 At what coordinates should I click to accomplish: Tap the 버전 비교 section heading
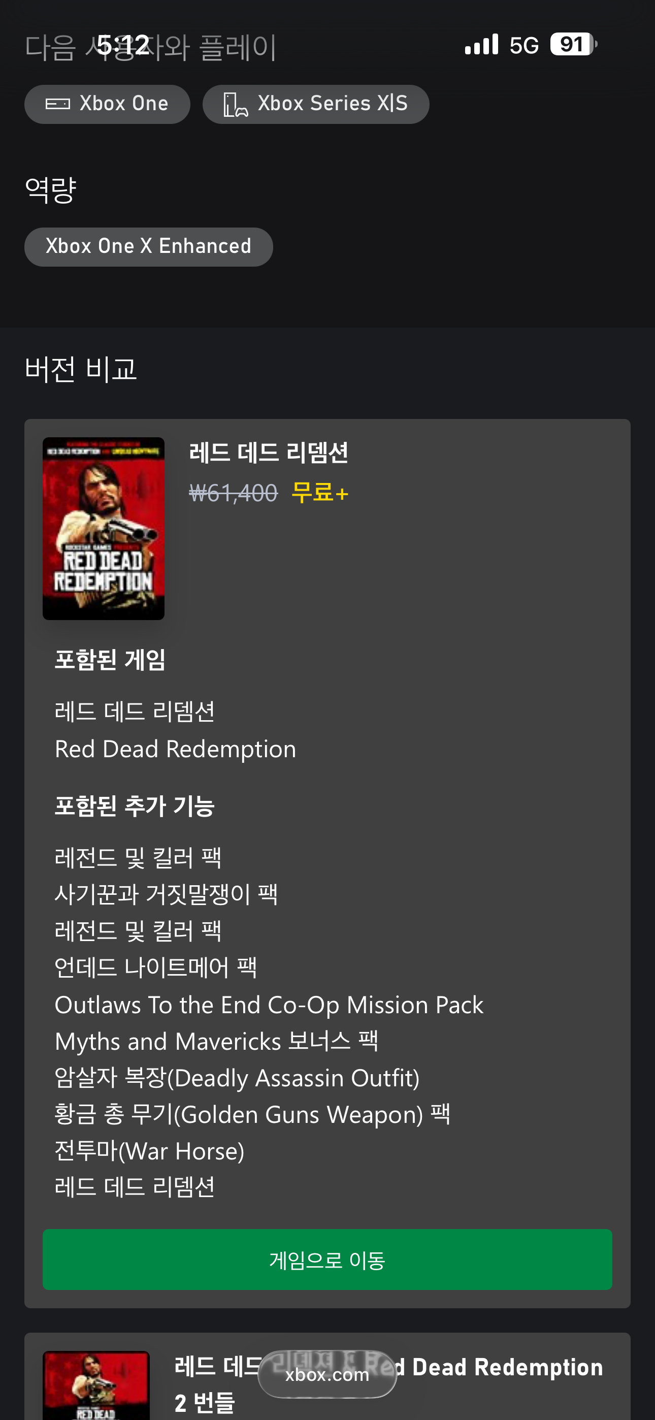click(x=81, y=369)
